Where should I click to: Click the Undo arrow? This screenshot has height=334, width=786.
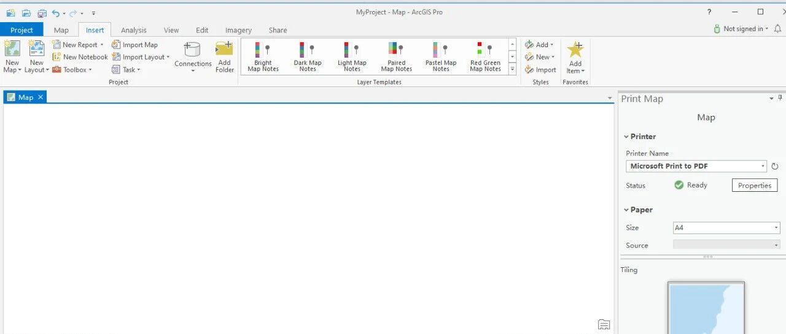pos(56,12)
